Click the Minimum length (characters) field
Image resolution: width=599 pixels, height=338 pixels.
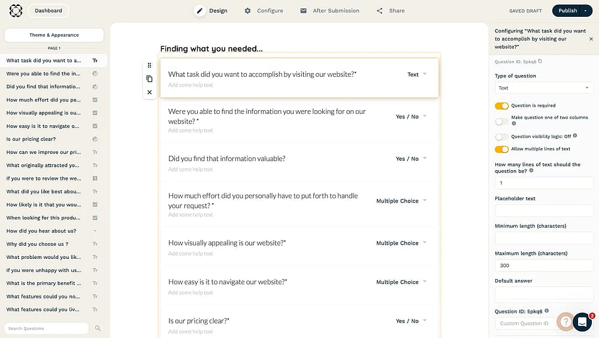pos(544,238)
